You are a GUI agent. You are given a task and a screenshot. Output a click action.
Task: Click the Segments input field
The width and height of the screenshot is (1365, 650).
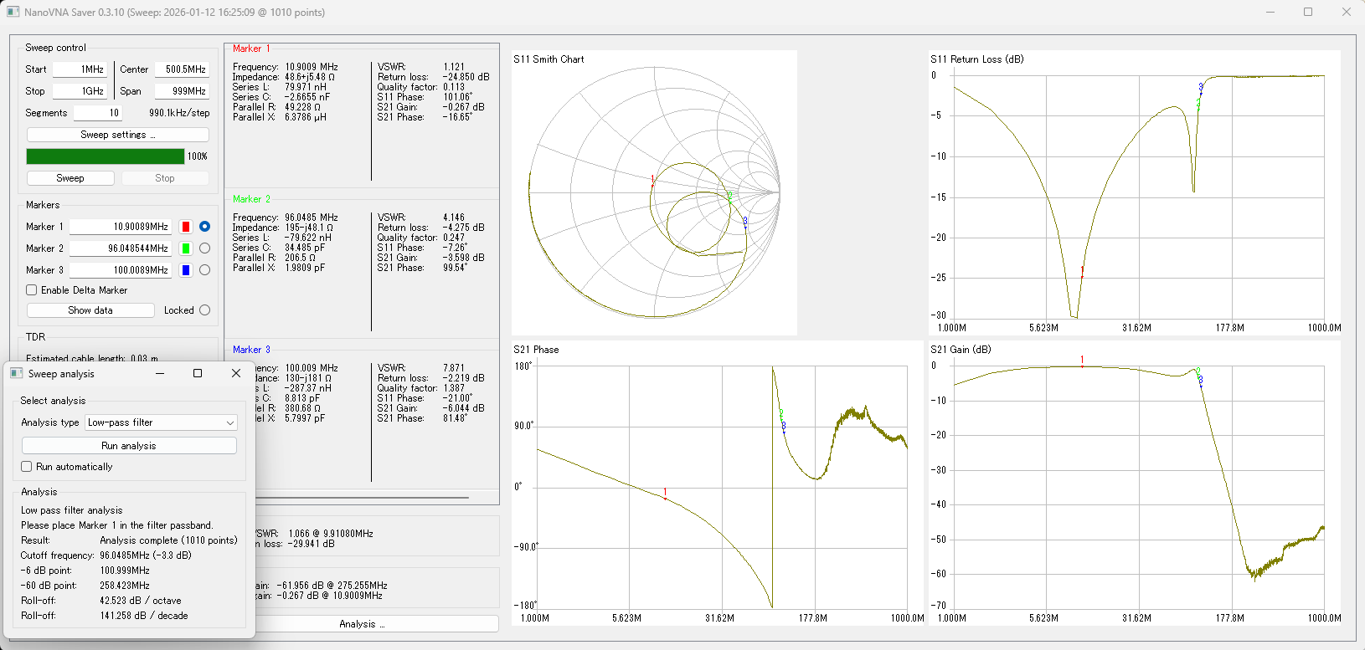97,113
